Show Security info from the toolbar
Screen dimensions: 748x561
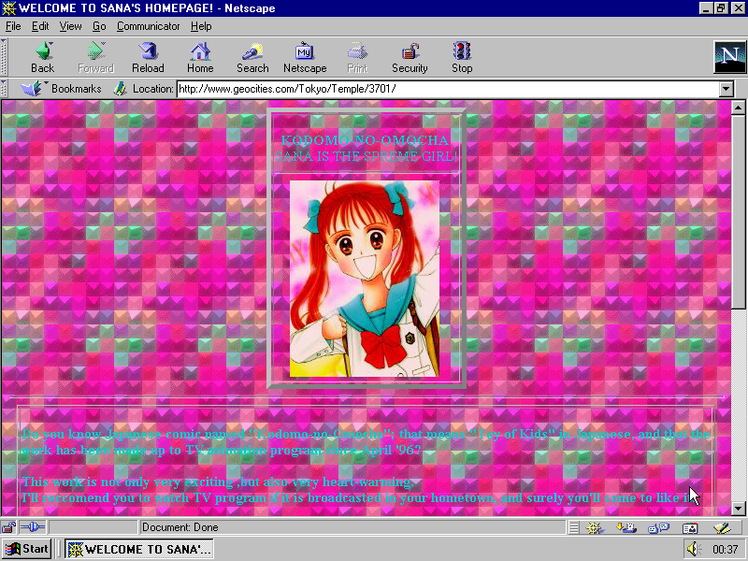click(x=410, y=57)
